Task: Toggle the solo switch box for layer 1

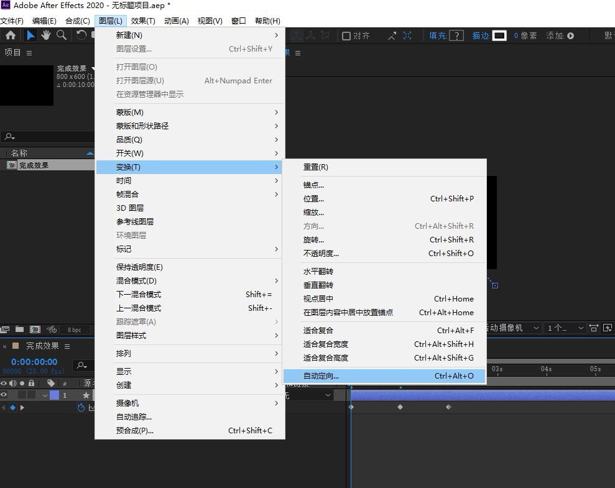Action: pos(22,395)
